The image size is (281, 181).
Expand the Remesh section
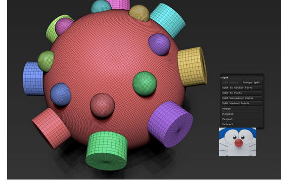[242, 114]
